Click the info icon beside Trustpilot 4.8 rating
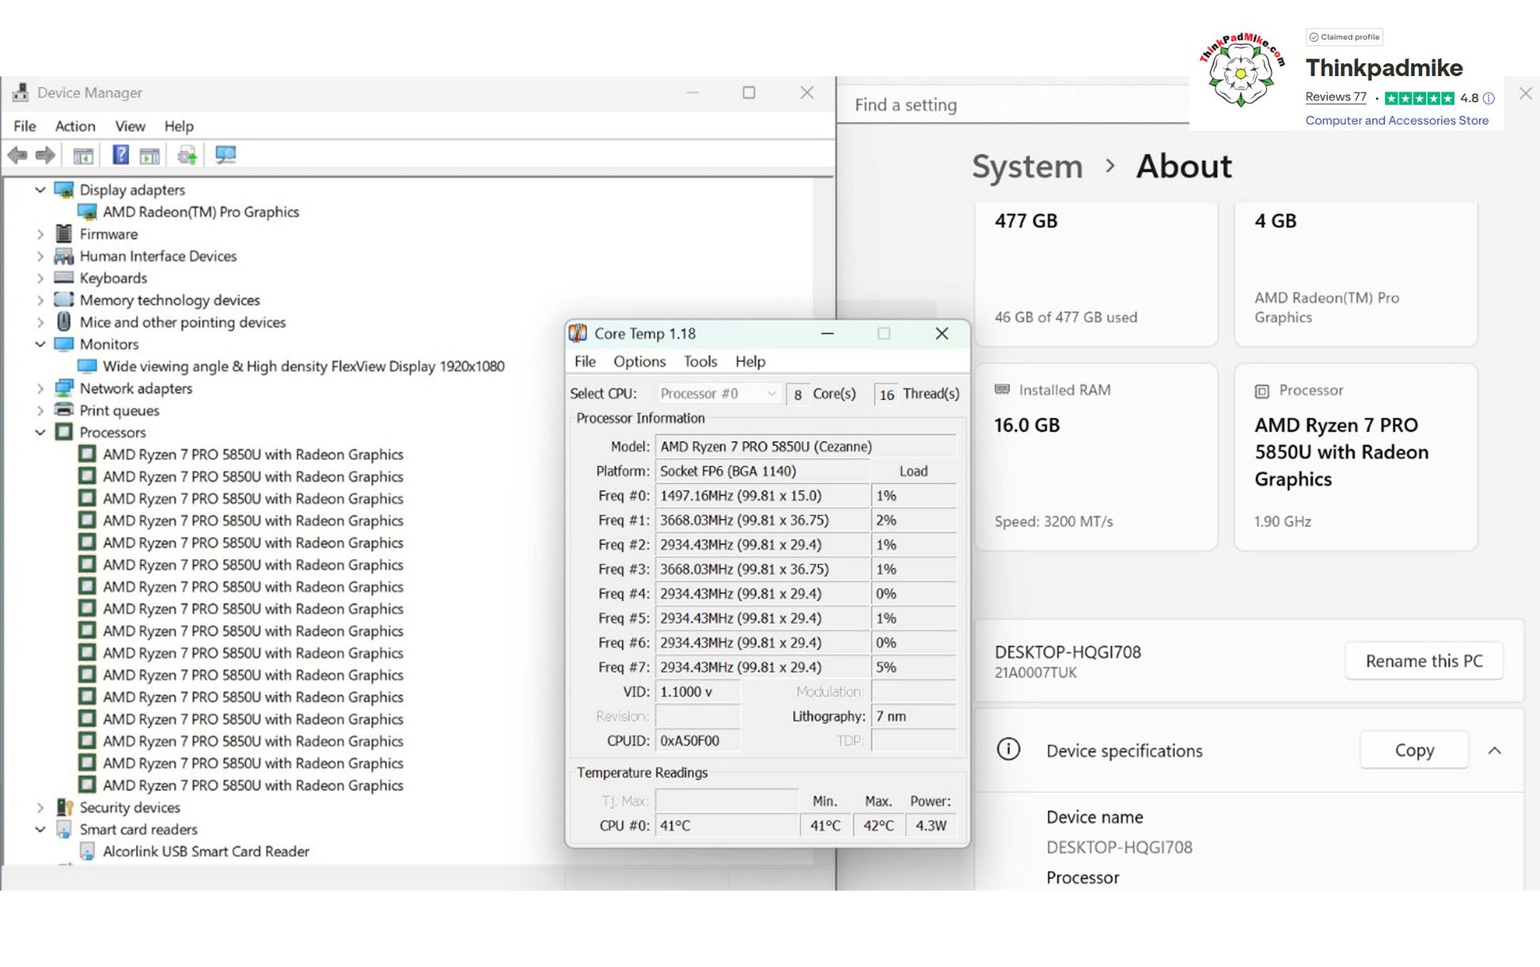The image size is (1540, 967). click(1489, 99)
